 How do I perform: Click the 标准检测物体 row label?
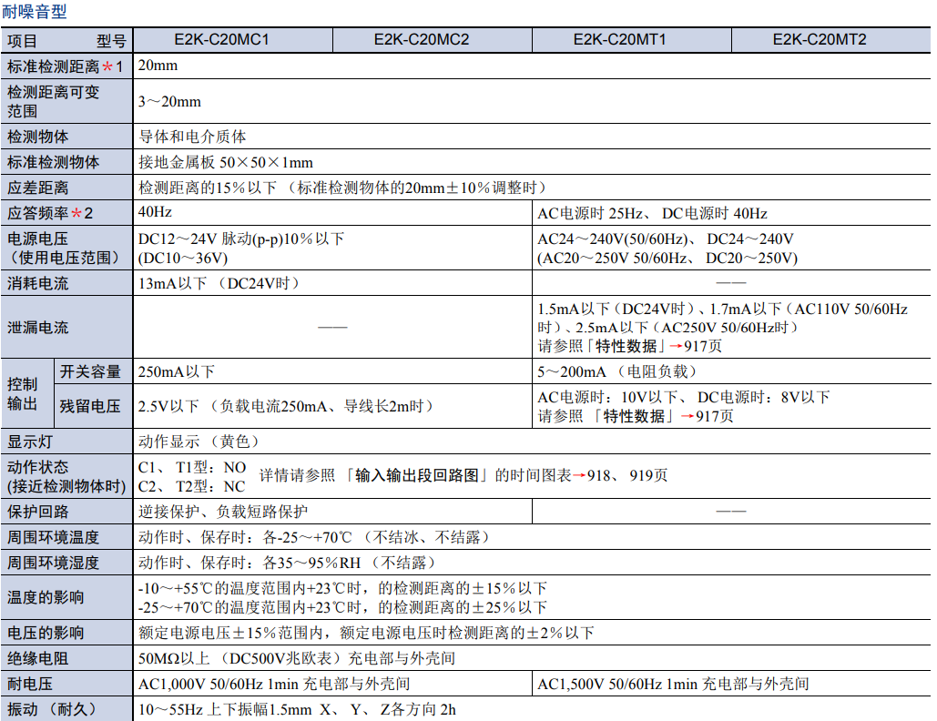(53, 162)
